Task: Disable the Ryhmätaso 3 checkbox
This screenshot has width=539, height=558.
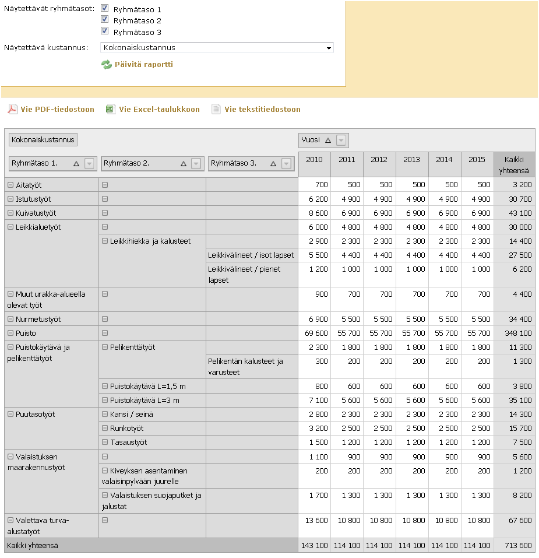Action: (105, 31)
